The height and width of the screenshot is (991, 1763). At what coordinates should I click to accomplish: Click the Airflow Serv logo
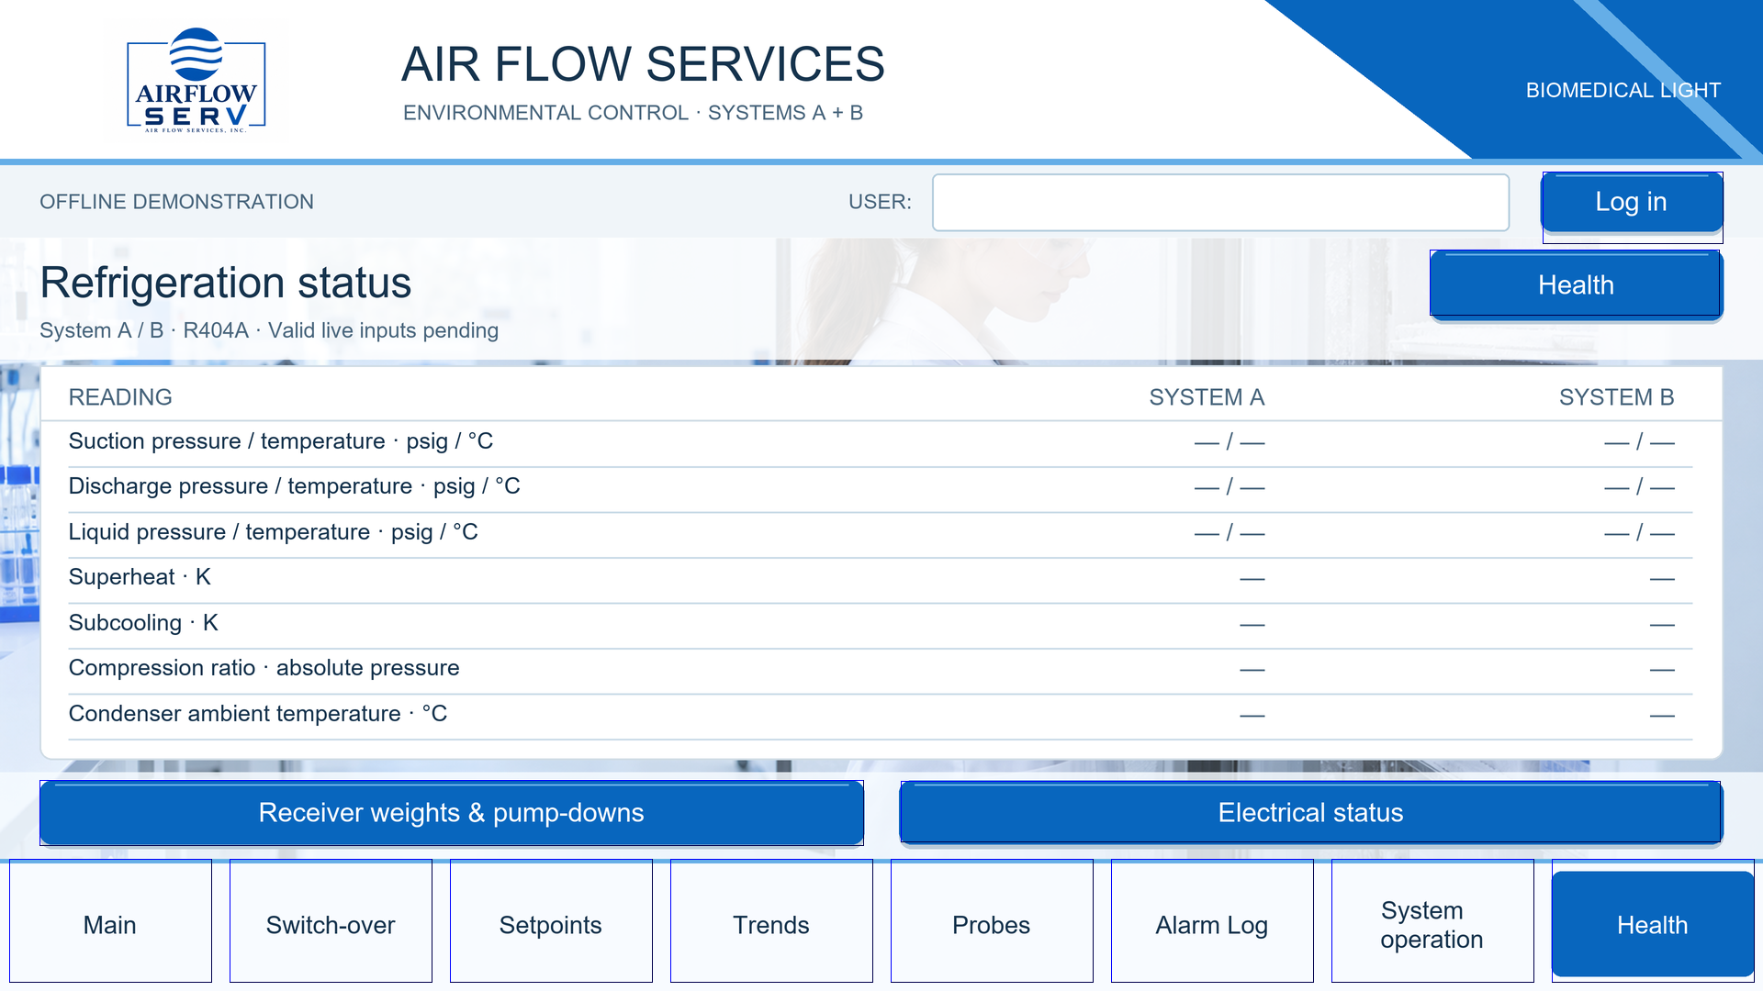[x=196, y=81]
